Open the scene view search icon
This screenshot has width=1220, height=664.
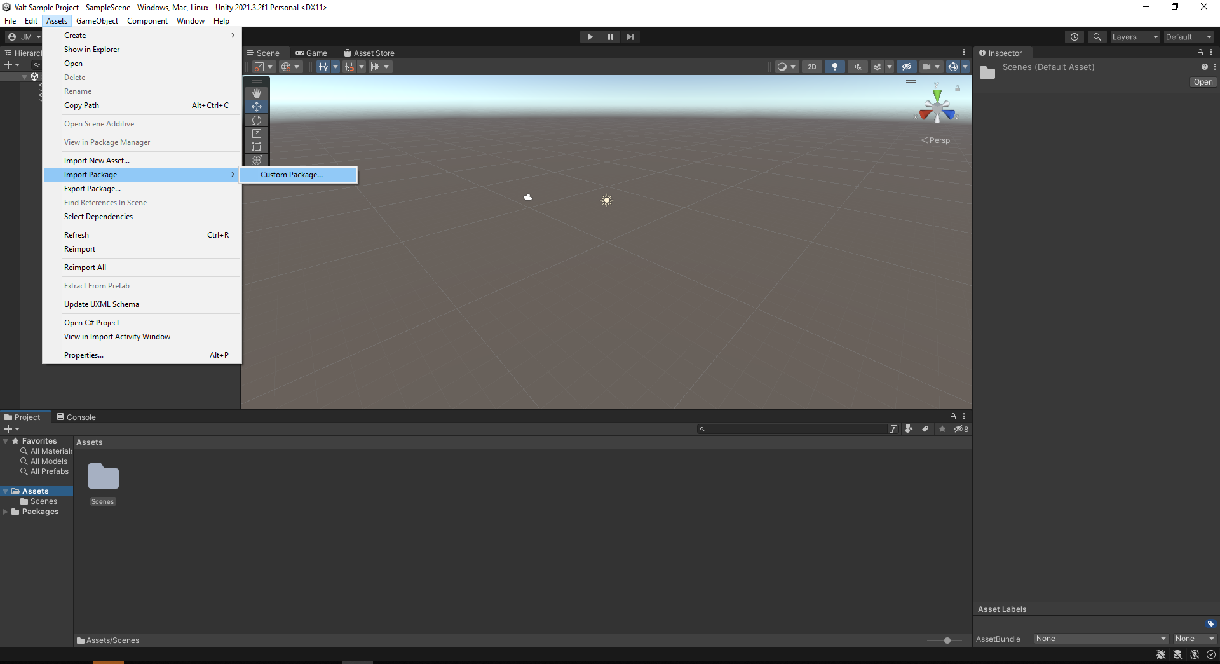pos(1097,36)
